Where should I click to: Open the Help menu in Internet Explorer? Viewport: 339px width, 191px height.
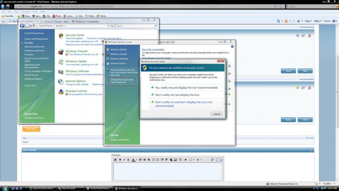click(x=42, y=12)
